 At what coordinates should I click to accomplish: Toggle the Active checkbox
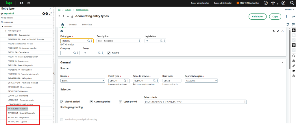pyautogui.click(x=109, y=53)
